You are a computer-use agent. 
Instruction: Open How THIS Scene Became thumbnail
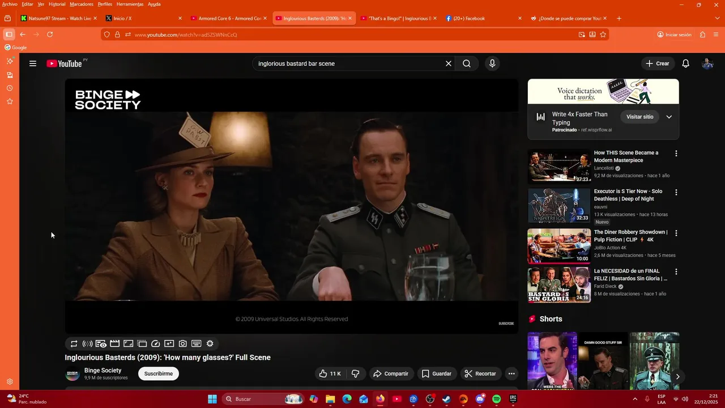pyautogui.click(x=559, y=167)
